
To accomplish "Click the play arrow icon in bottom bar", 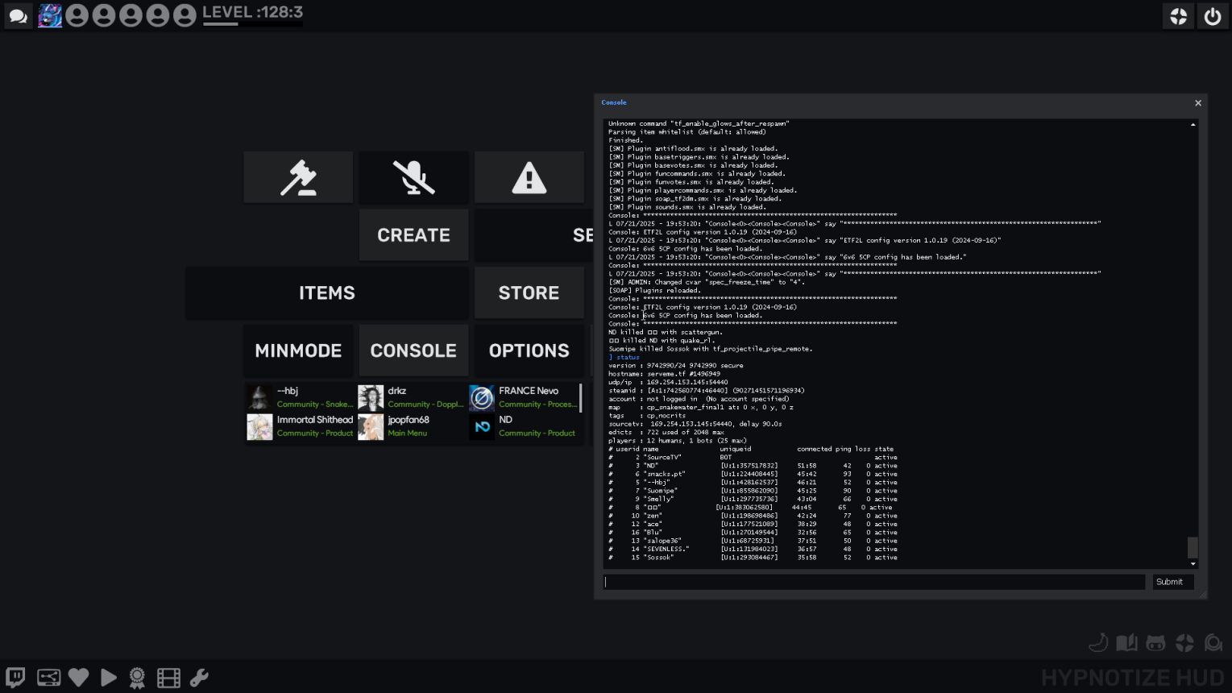I will point(108,678).
